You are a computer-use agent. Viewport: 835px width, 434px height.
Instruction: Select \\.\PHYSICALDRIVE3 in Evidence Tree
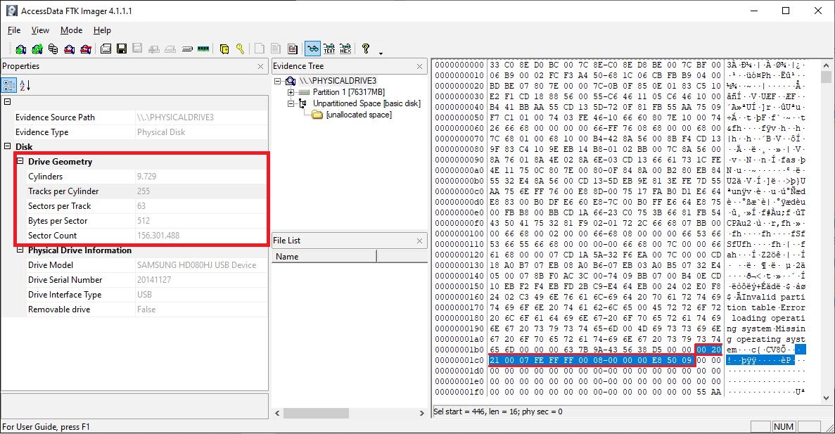pyautogui.click(x=338, y=81)
